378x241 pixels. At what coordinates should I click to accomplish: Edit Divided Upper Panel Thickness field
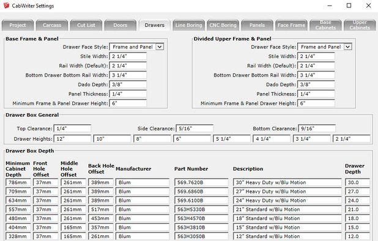pyautogui.click(x=316, y=94)
